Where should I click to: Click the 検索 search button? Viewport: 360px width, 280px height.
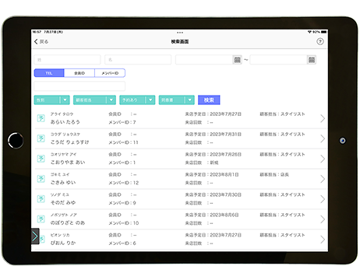(x=209, y=100)
